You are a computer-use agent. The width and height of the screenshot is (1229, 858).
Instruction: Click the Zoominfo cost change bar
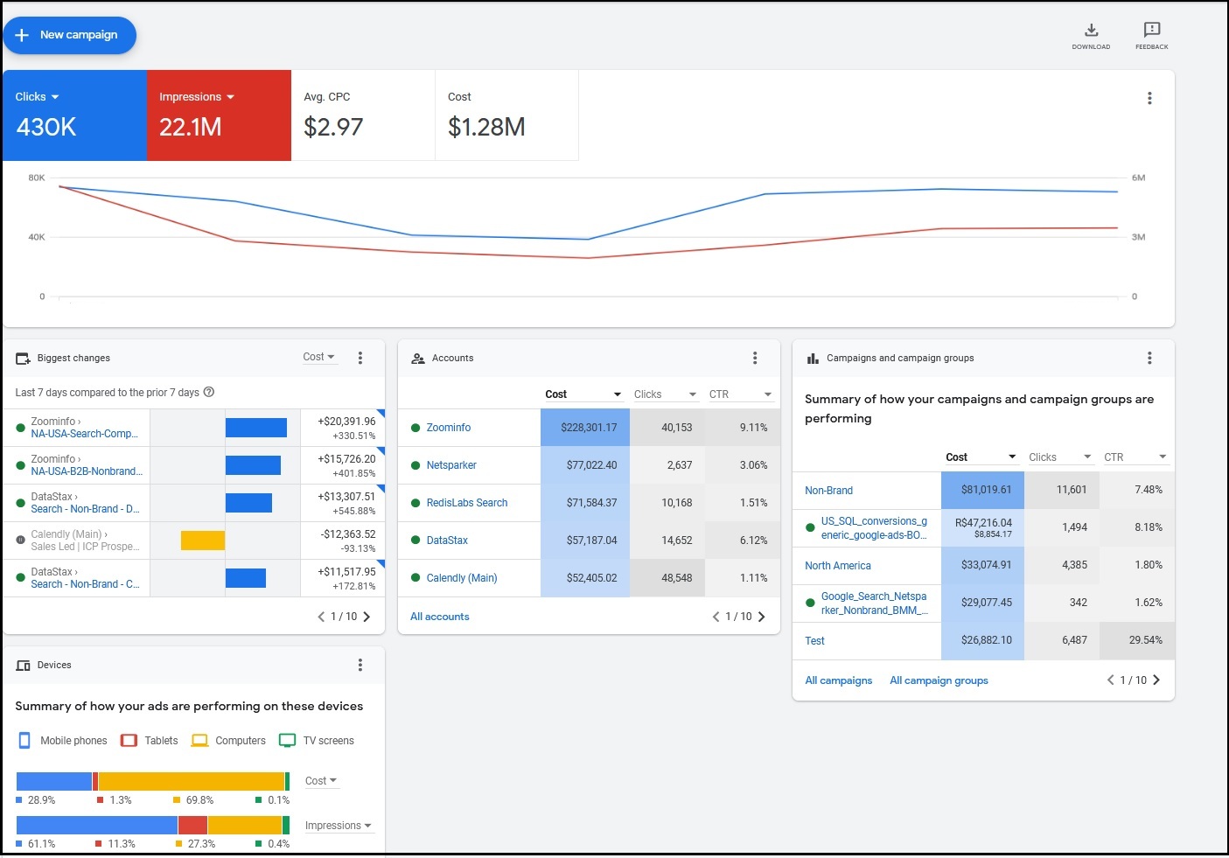point(255,428)
